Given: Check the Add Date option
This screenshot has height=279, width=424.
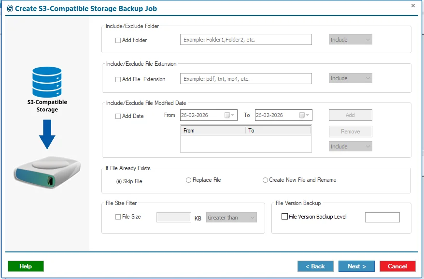Looking at the screenshot, I should click(x=118, y=116).
